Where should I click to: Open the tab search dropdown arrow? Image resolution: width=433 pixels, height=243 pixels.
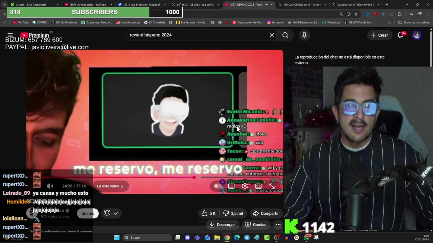pos(4,4)
